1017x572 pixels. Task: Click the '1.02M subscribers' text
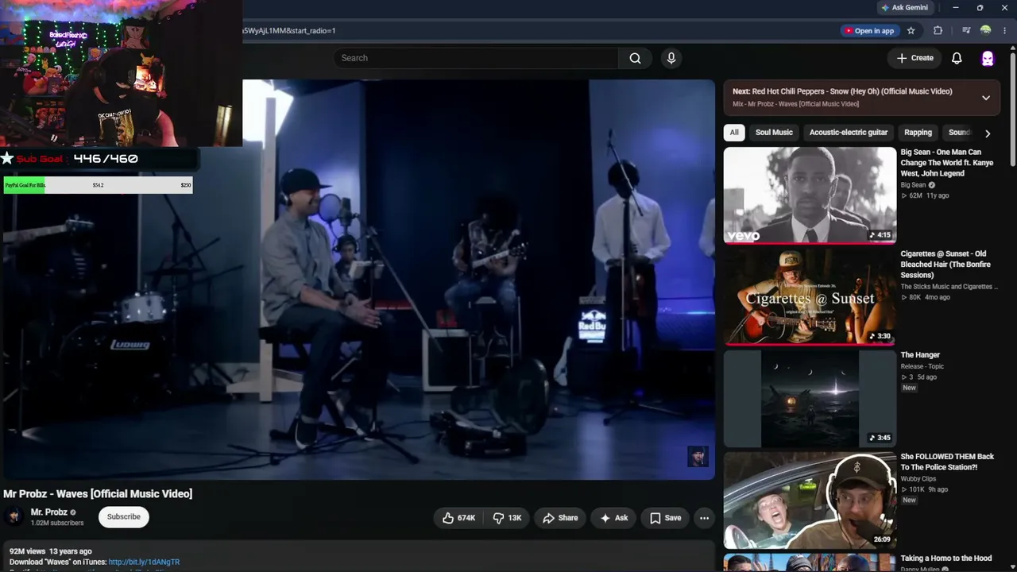tap(57, 523)
